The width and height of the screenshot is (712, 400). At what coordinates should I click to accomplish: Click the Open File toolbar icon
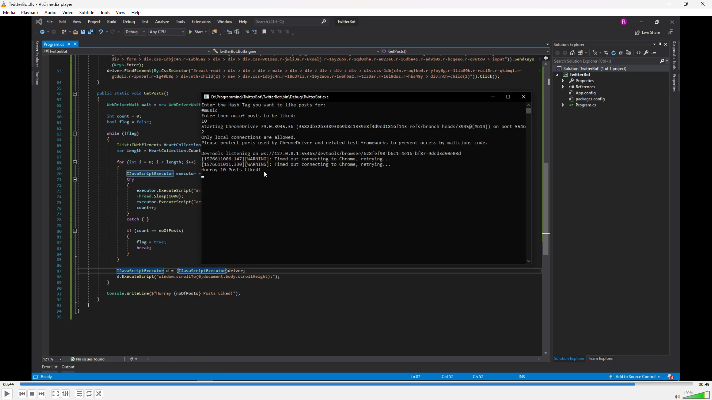click(x=76, y=32)
